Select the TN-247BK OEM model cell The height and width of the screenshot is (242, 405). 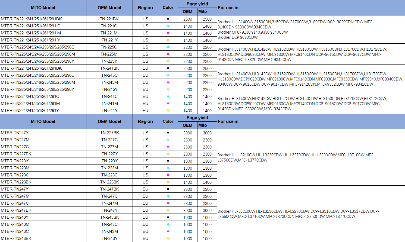(109, 189)
